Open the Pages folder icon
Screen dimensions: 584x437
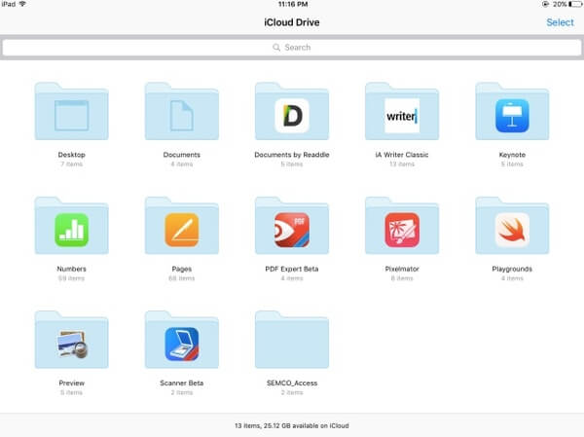[x=182, y=226]
